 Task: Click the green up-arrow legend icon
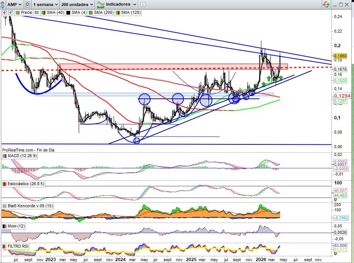click(10, 12)
